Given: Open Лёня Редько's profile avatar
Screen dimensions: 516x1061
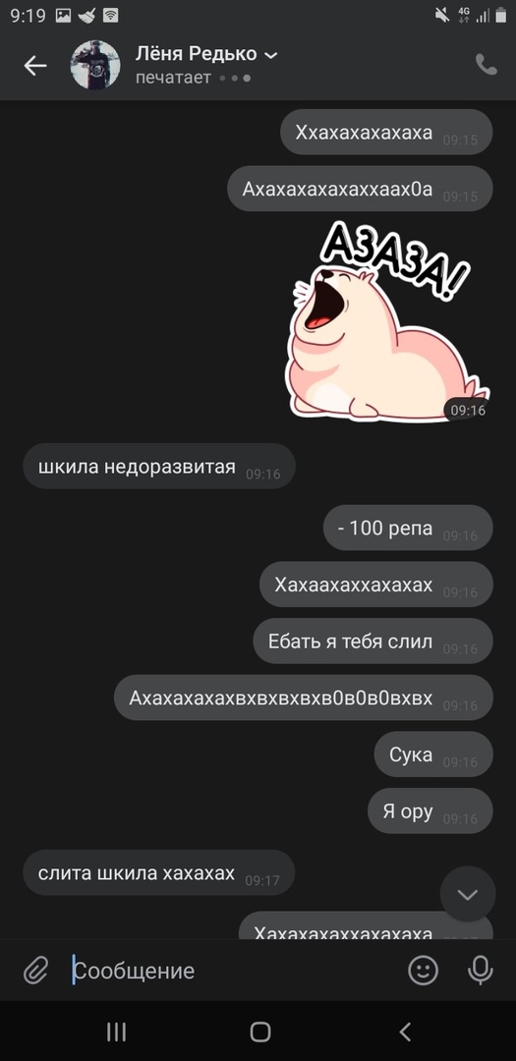Looking at the screenshot, I should pos(95,65).
